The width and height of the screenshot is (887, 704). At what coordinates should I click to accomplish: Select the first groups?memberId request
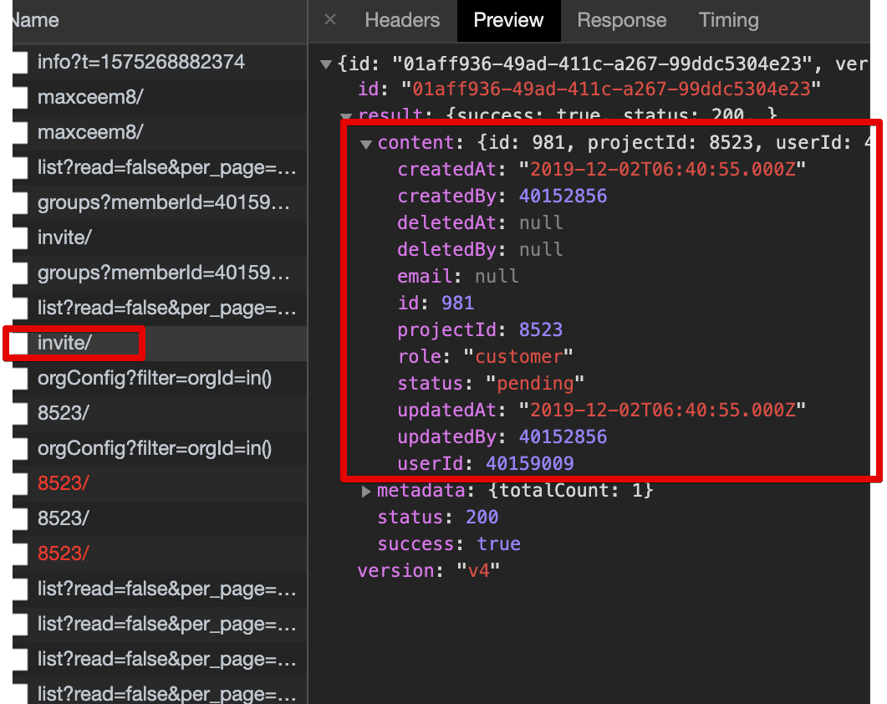point(160,202)
